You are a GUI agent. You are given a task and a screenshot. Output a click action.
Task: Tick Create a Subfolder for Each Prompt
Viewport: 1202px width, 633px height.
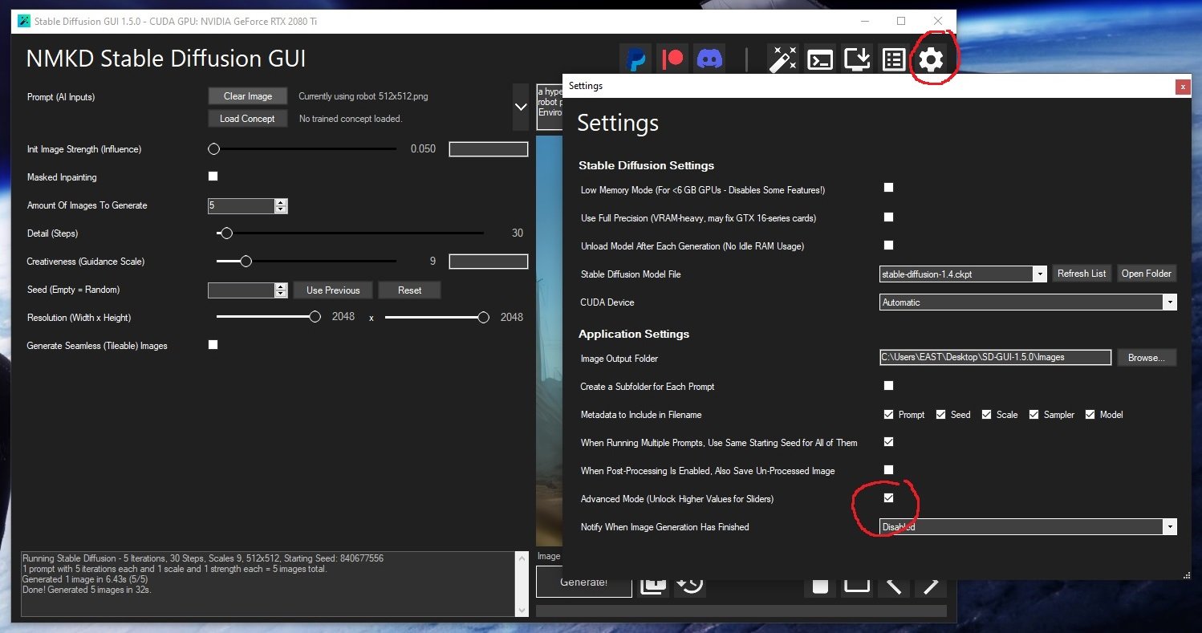pos(888,385)
